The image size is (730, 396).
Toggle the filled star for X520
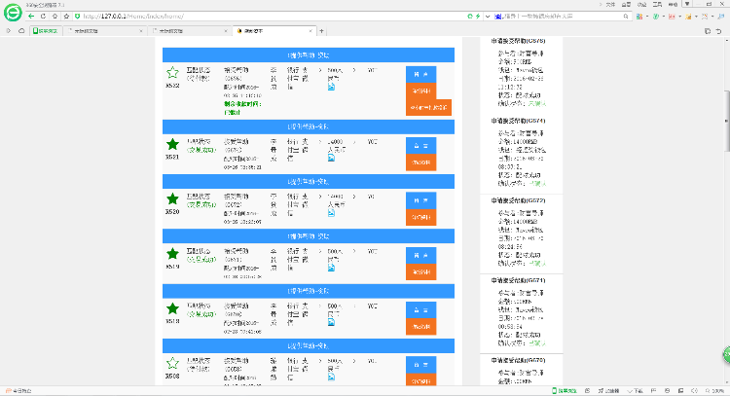(x=172, y=198)
